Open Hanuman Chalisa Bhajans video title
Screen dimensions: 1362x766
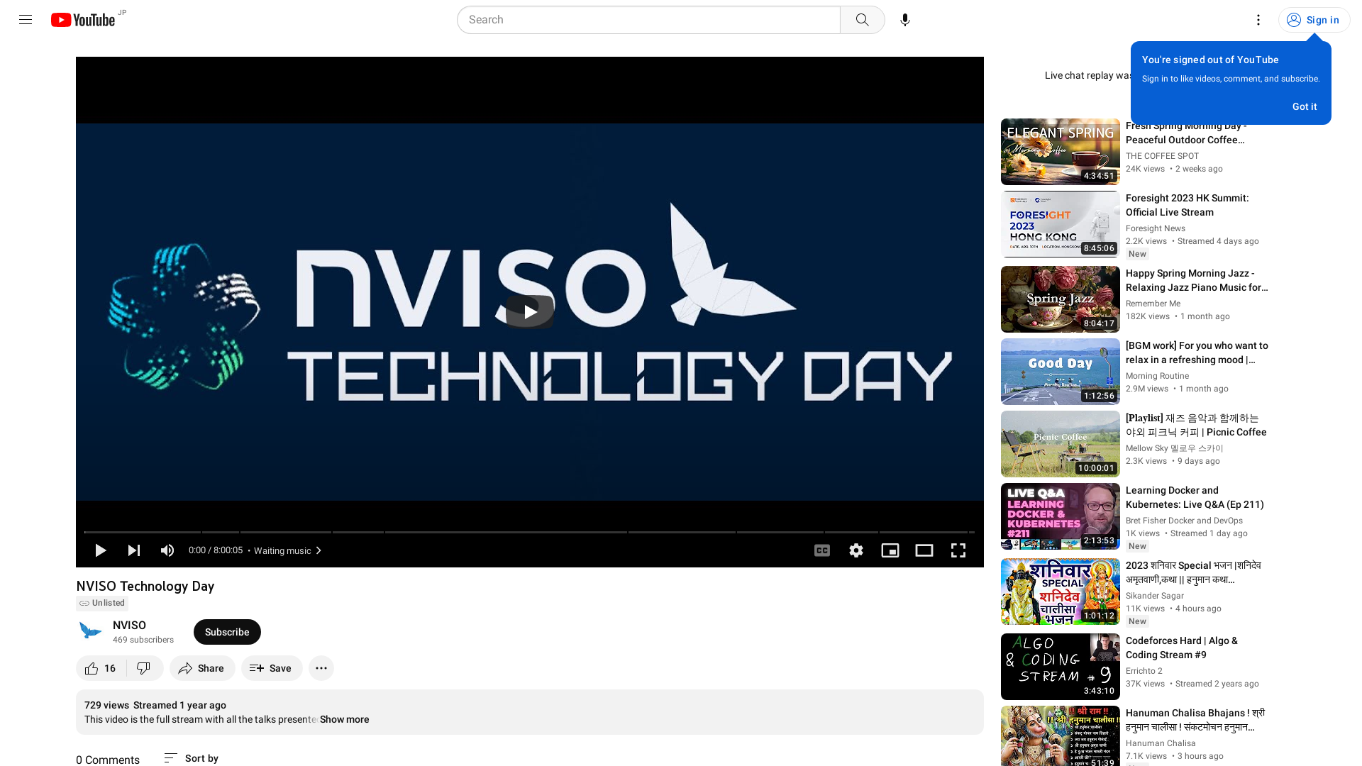click(x=1195, y=720)
